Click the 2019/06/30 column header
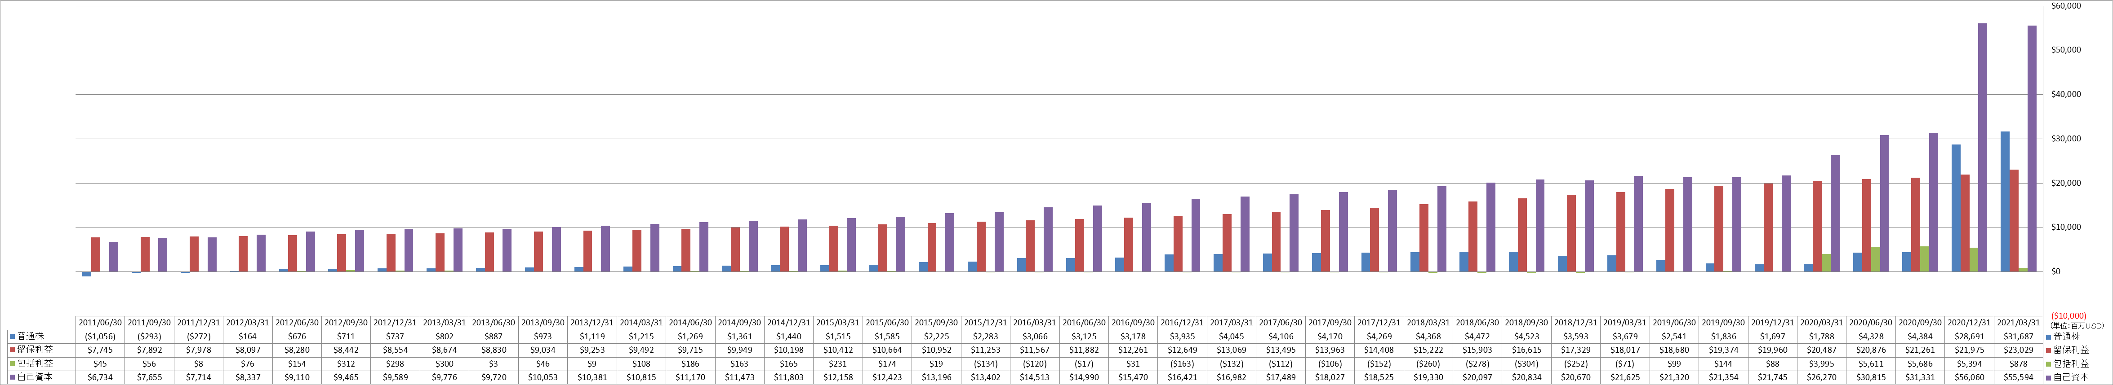This screenshot has height=385, width=2113. 1674,323
